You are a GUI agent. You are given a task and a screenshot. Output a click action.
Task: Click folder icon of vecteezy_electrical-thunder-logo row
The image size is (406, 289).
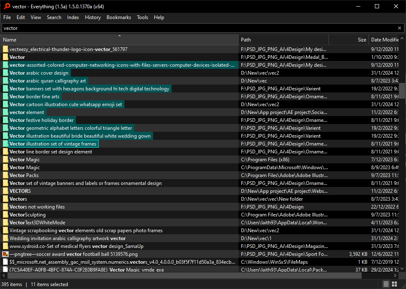point(5,49)
